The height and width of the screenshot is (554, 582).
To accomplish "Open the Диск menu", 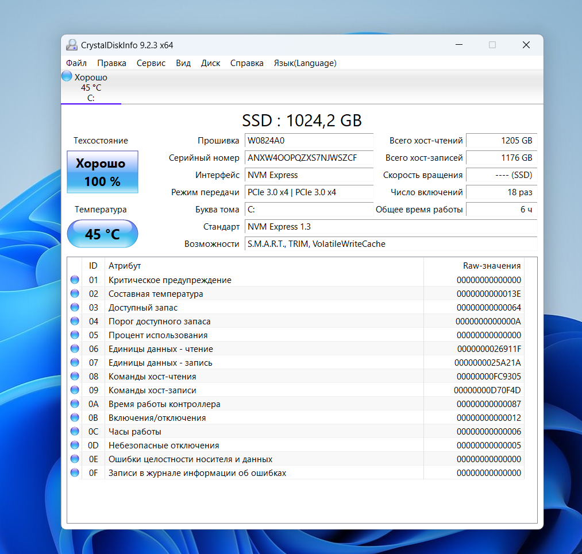I will tap(210, 63).
